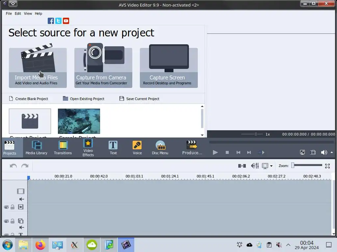Stop the preview playback
Viewport: 337px width, 252px height.
[227, 152]
